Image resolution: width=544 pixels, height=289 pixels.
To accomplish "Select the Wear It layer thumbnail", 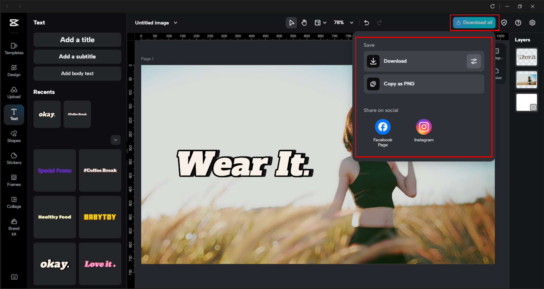I will pos(526,57).
